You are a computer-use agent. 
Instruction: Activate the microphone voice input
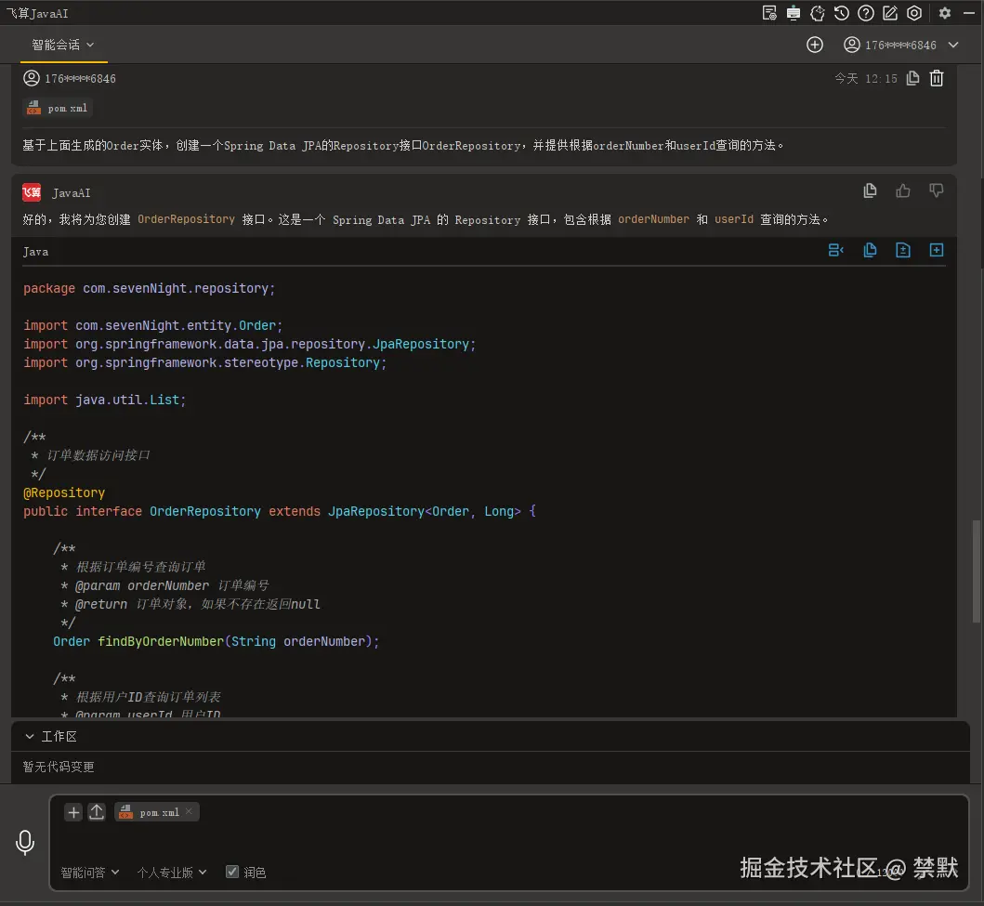coord(25,843)
